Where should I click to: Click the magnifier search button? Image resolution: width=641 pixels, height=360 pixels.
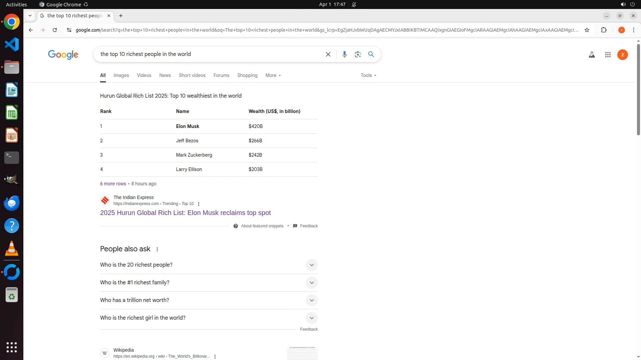tap(371, 54)
